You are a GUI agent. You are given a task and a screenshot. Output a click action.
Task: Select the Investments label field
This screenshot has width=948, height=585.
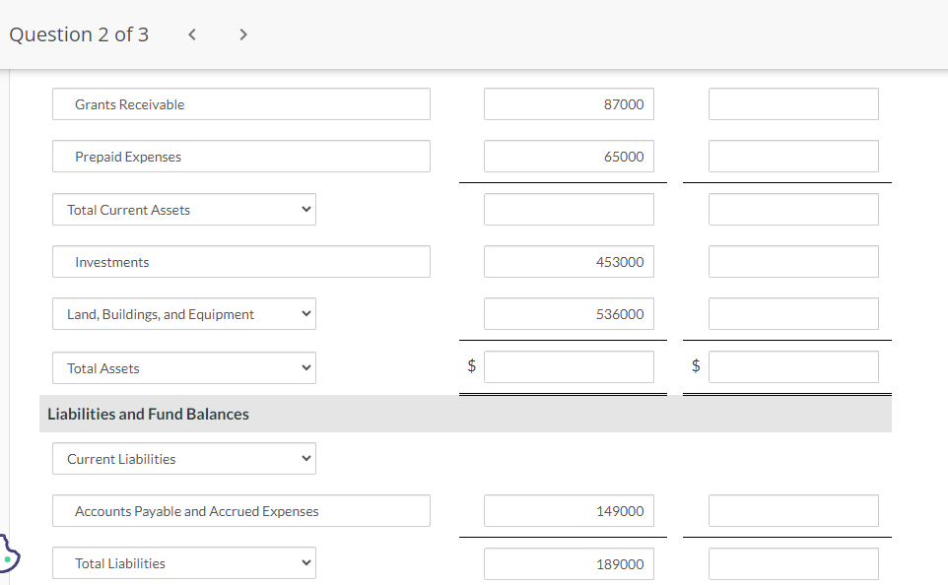coord(240,261)
